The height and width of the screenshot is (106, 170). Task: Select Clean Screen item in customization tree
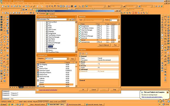(52, 29)
